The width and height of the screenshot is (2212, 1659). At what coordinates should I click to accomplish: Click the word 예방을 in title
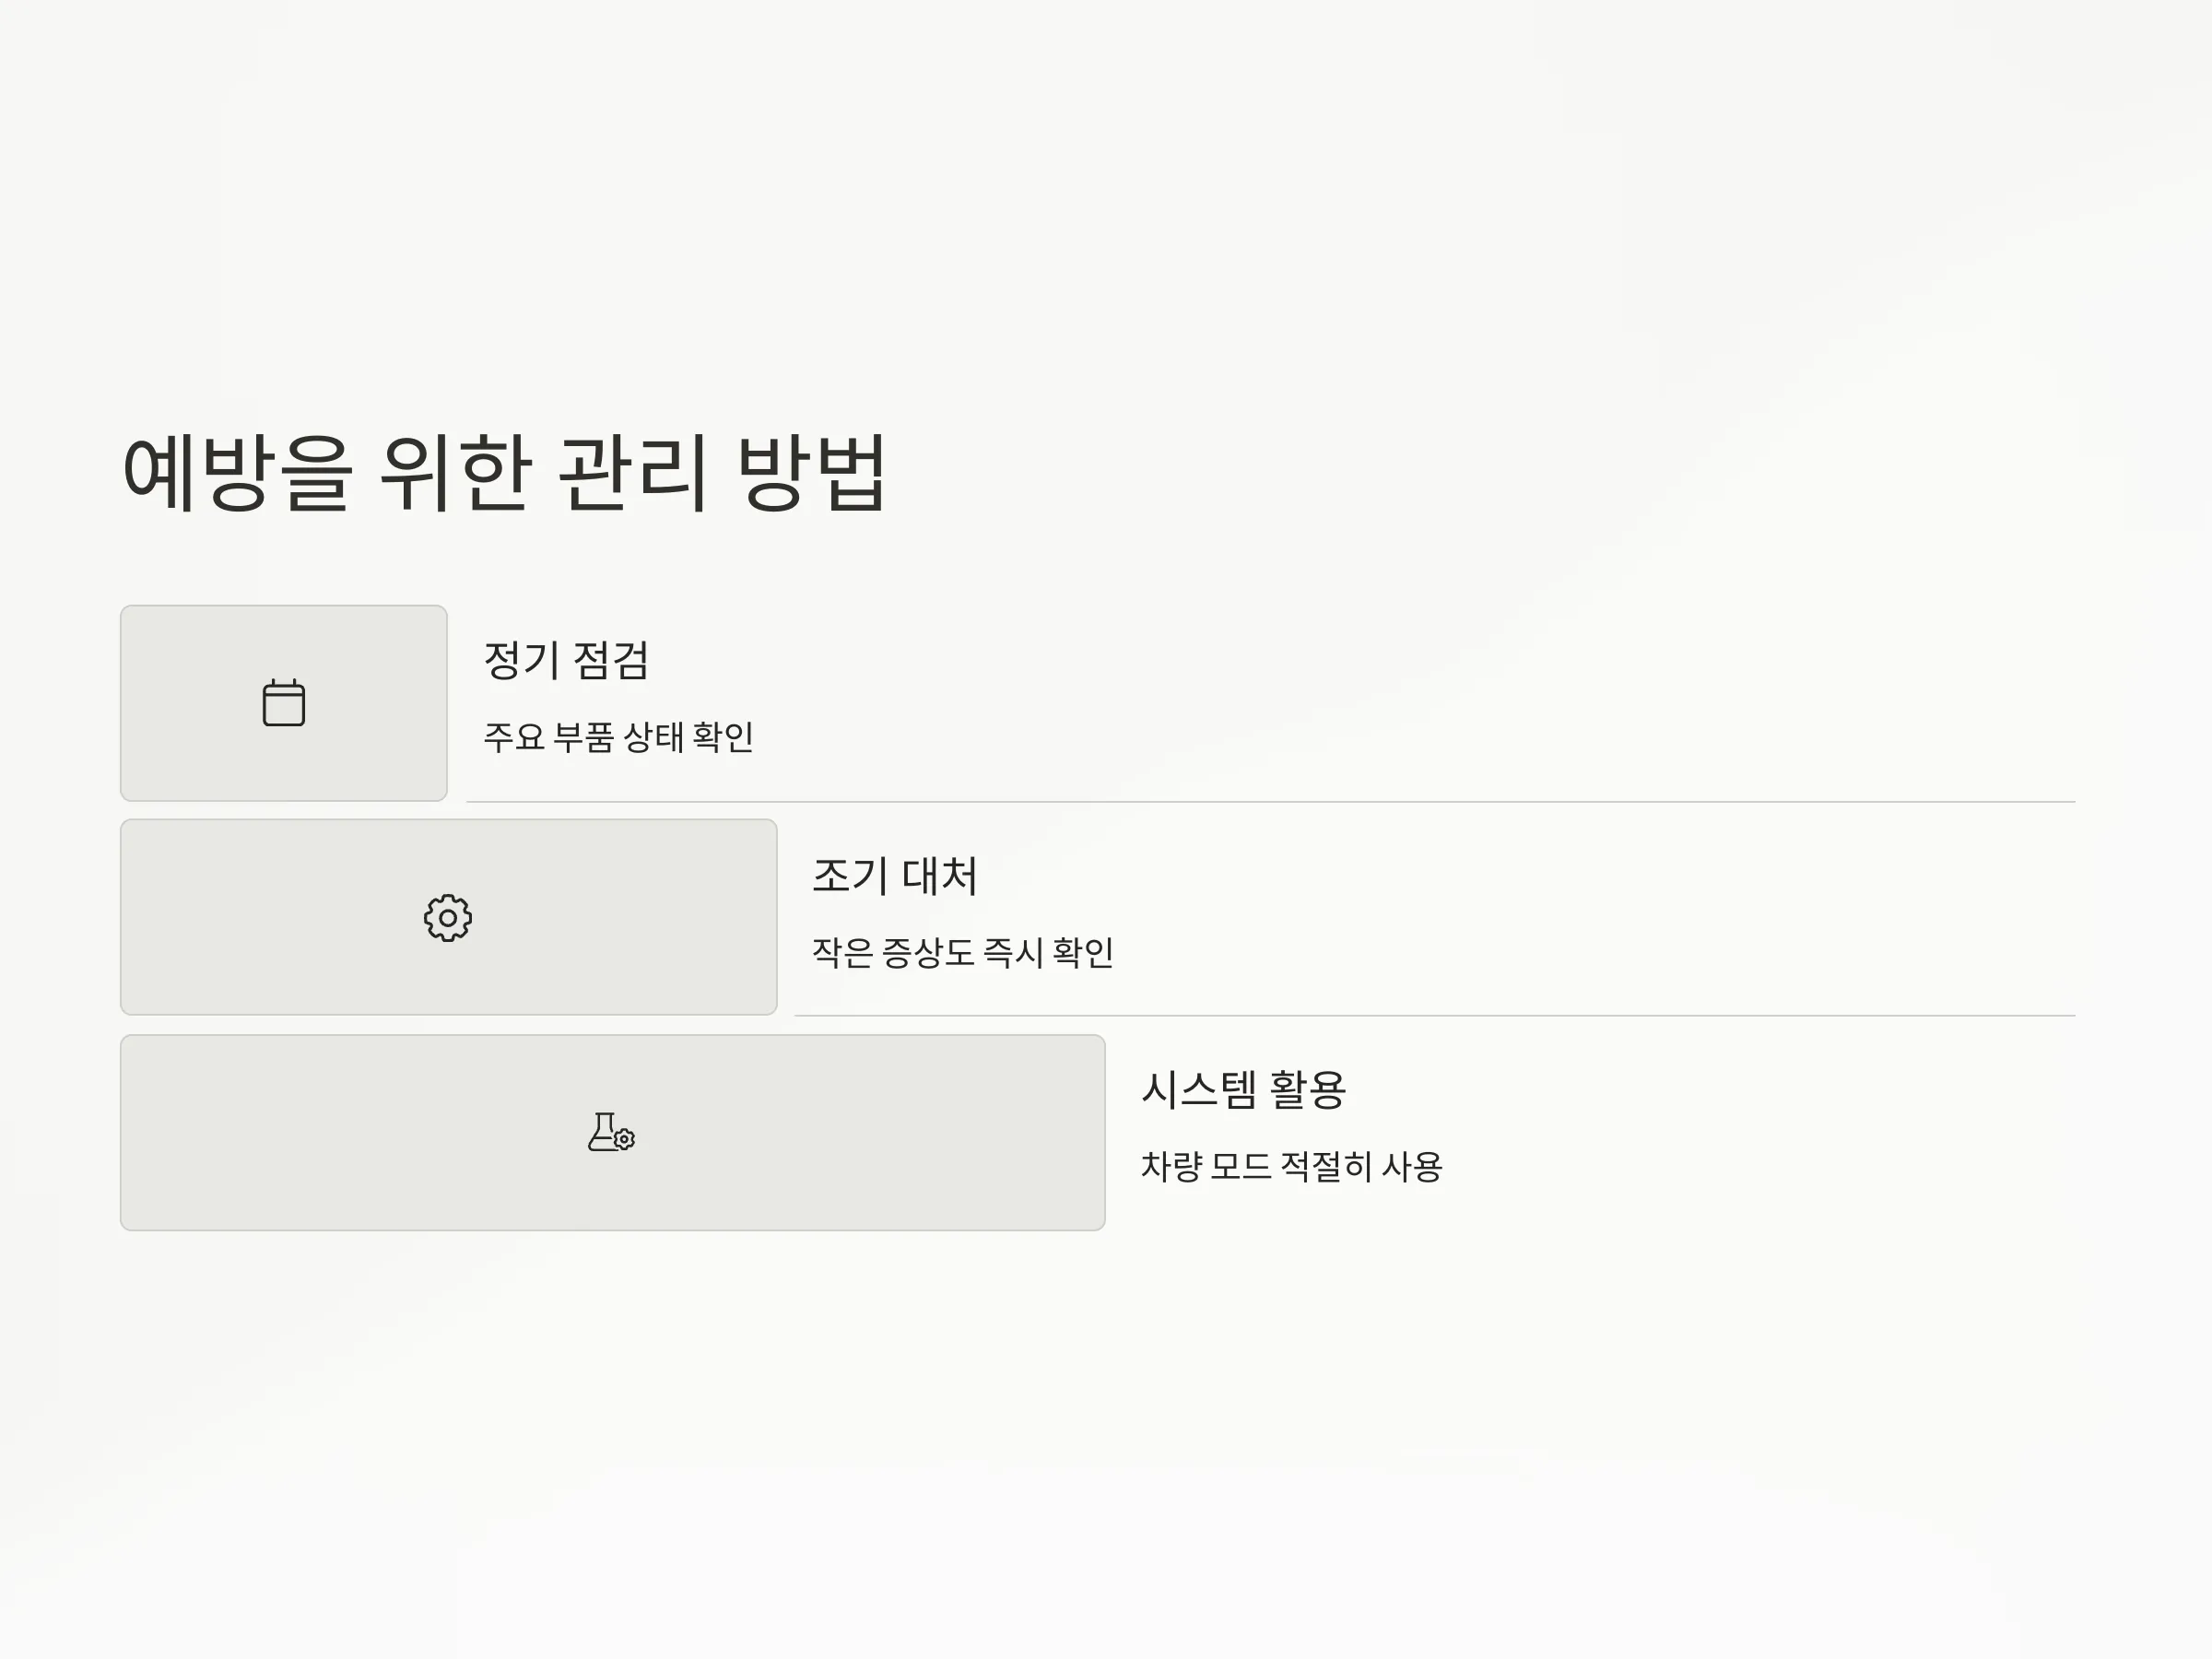[237, 473]
